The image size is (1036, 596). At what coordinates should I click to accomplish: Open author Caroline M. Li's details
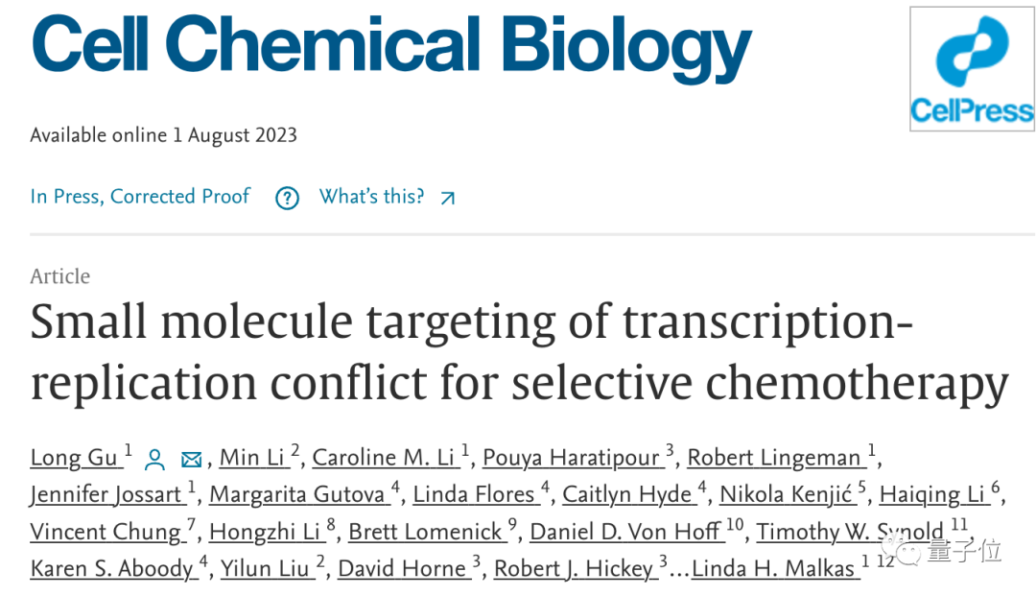point(385,458)
